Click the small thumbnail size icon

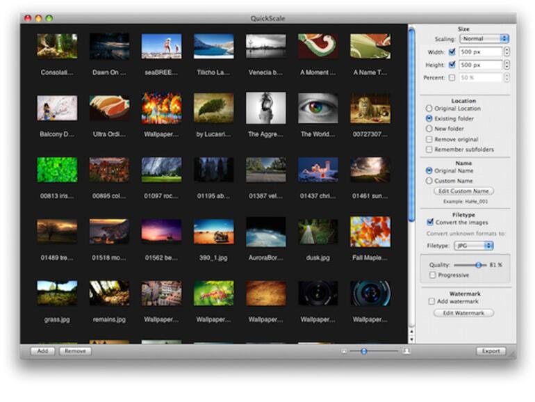tap(344, 351)
